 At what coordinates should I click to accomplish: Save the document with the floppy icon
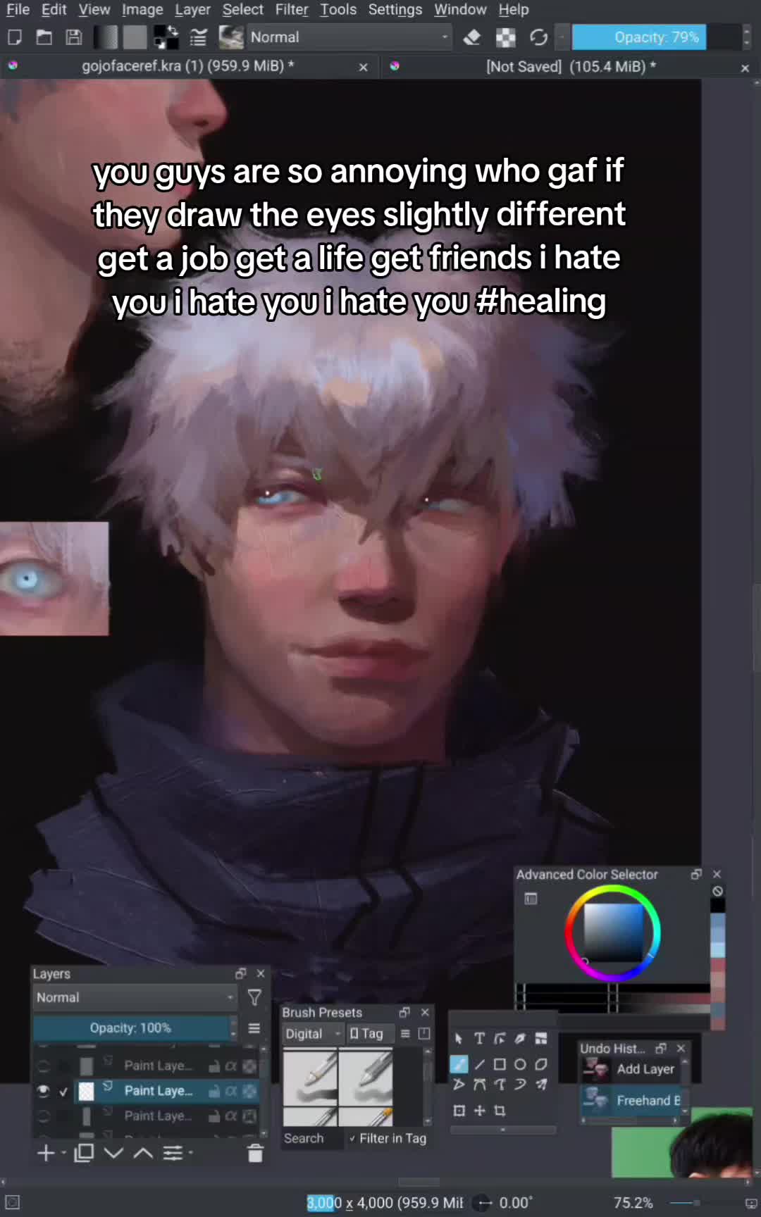coord(73,37)
